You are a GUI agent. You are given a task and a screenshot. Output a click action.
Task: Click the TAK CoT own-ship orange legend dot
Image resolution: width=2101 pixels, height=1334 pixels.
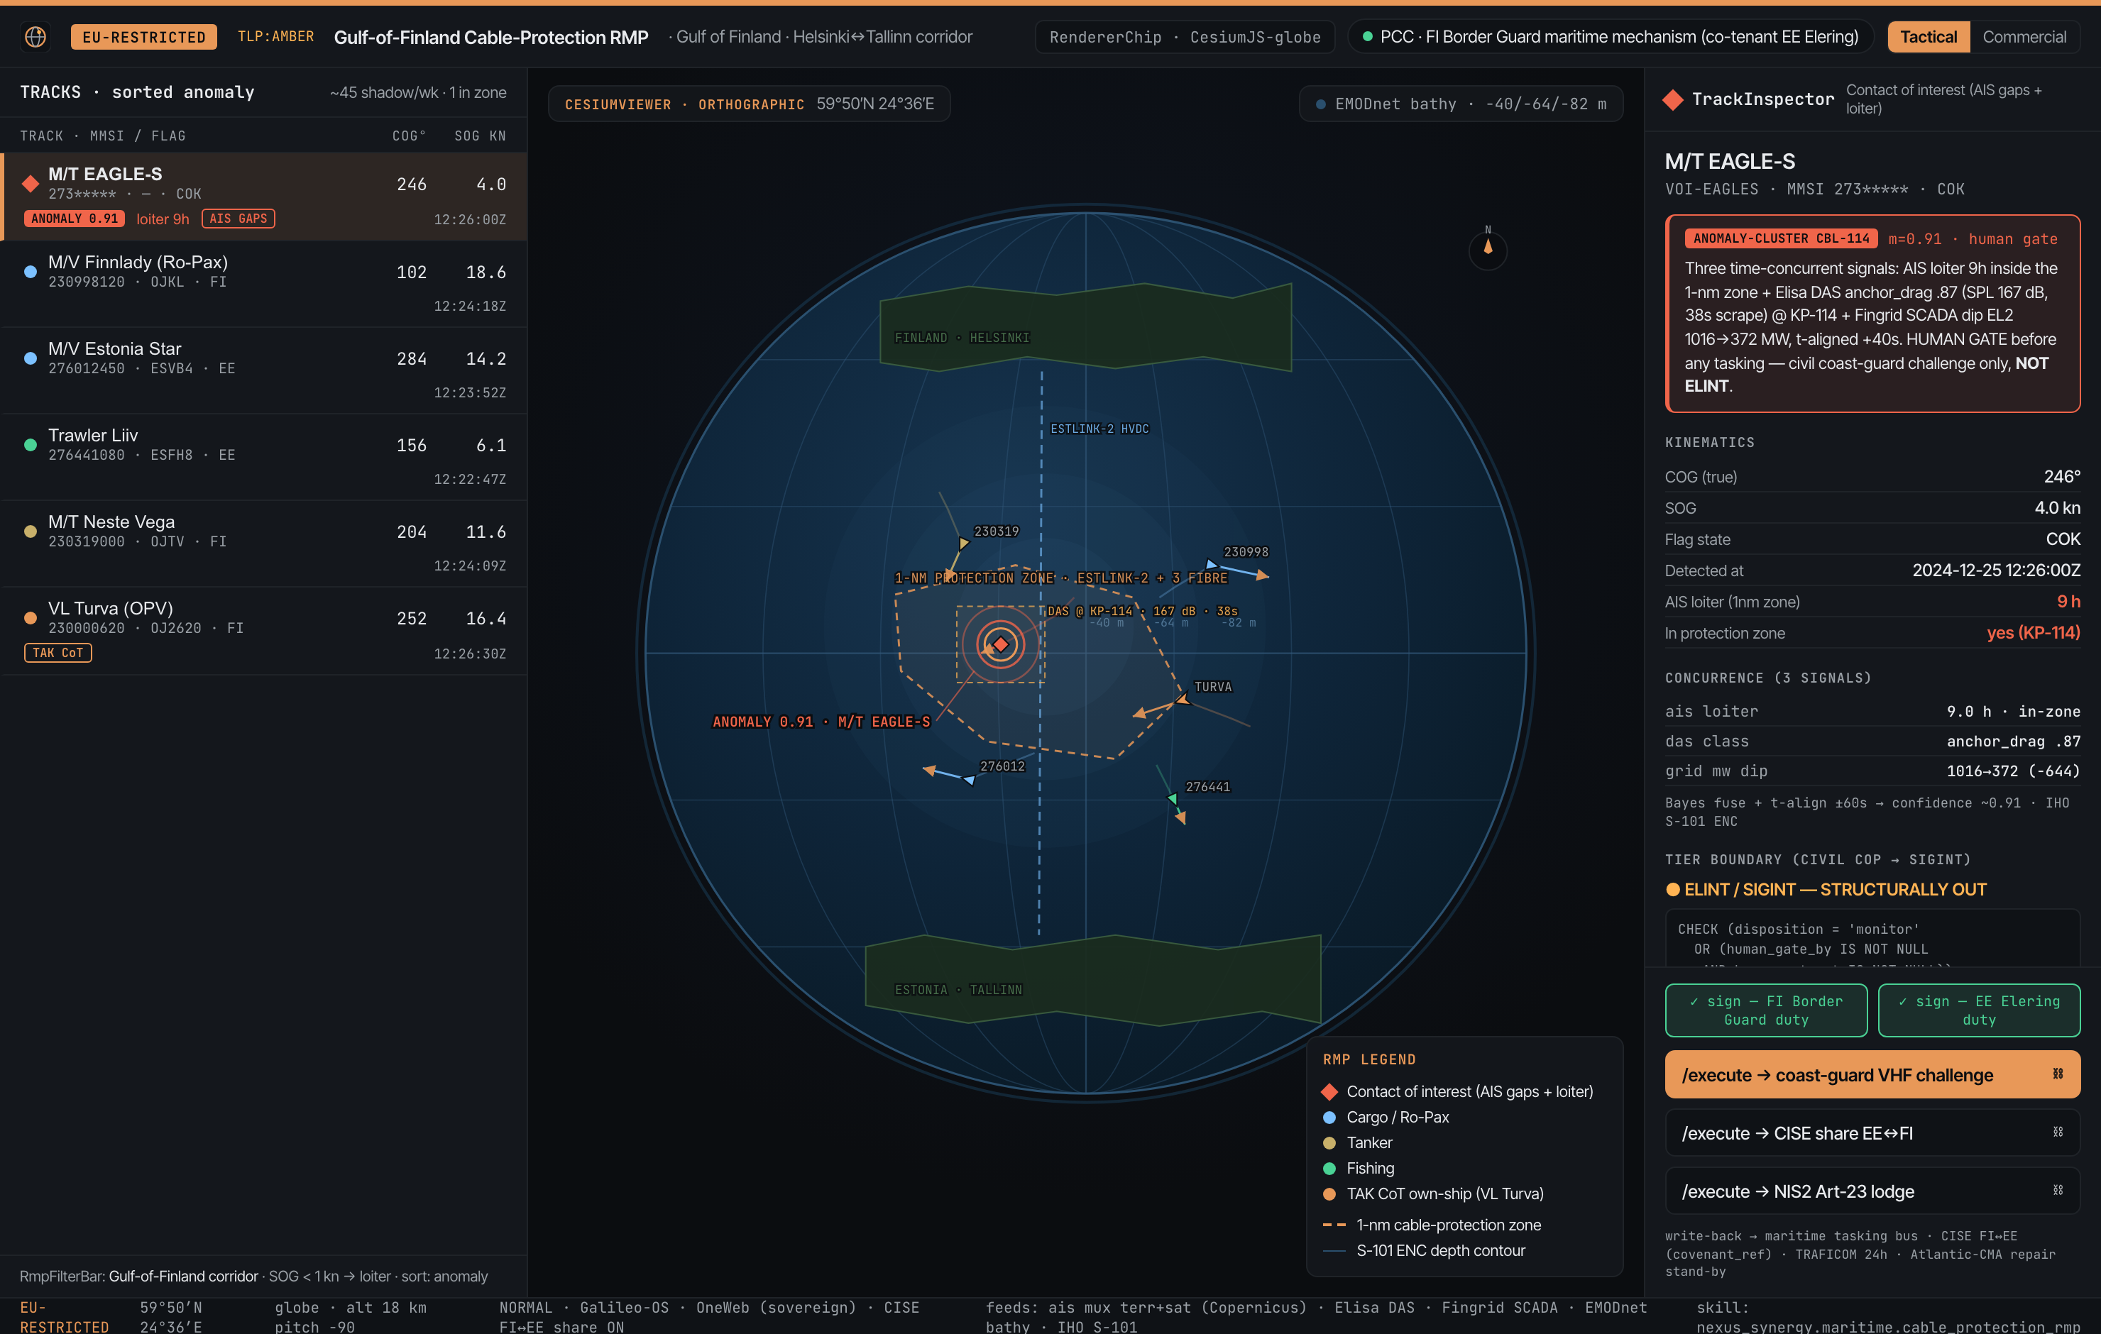coord(1329,1194)
